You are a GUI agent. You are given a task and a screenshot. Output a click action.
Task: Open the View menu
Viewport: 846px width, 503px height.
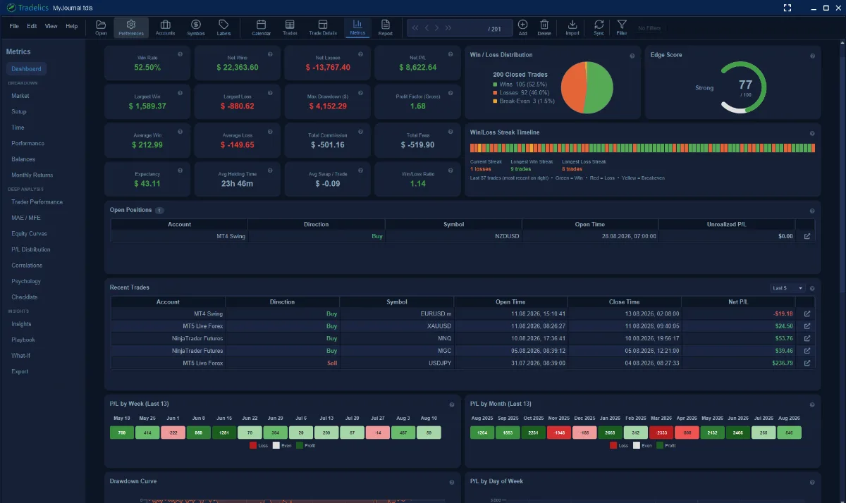point(51,26)
